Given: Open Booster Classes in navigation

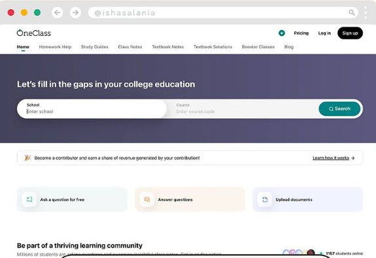Looking at the screenshot, I should pos(258,47).
